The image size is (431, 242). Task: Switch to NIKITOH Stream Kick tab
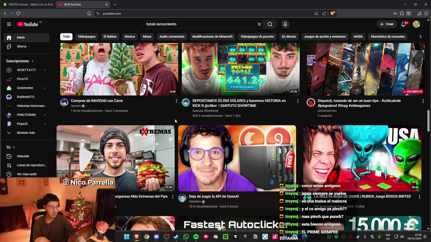(x=28, y=4)
